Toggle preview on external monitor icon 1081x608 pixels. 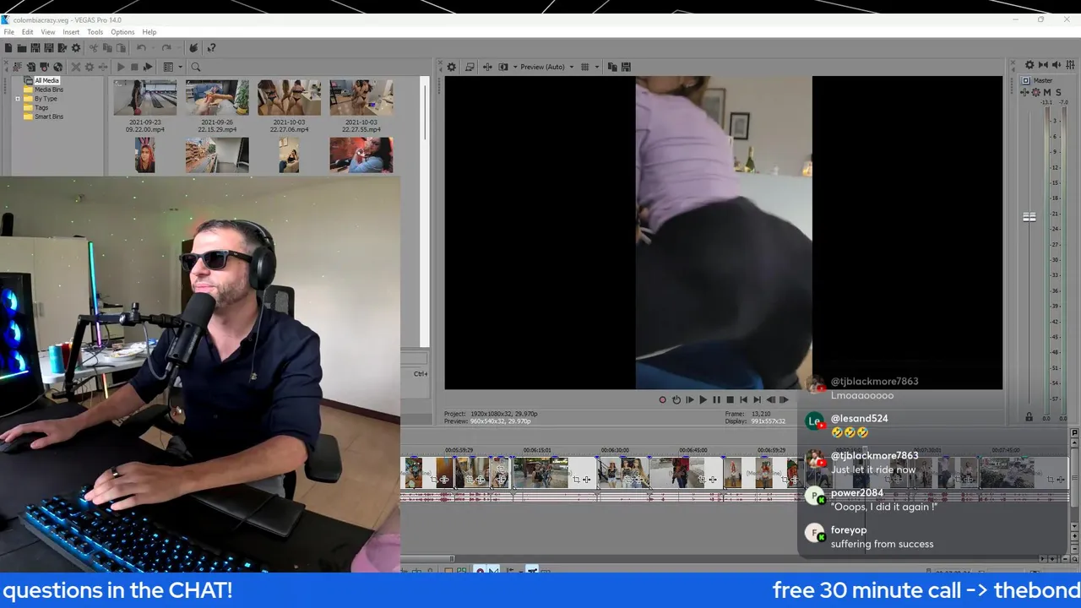pos(470,67)
